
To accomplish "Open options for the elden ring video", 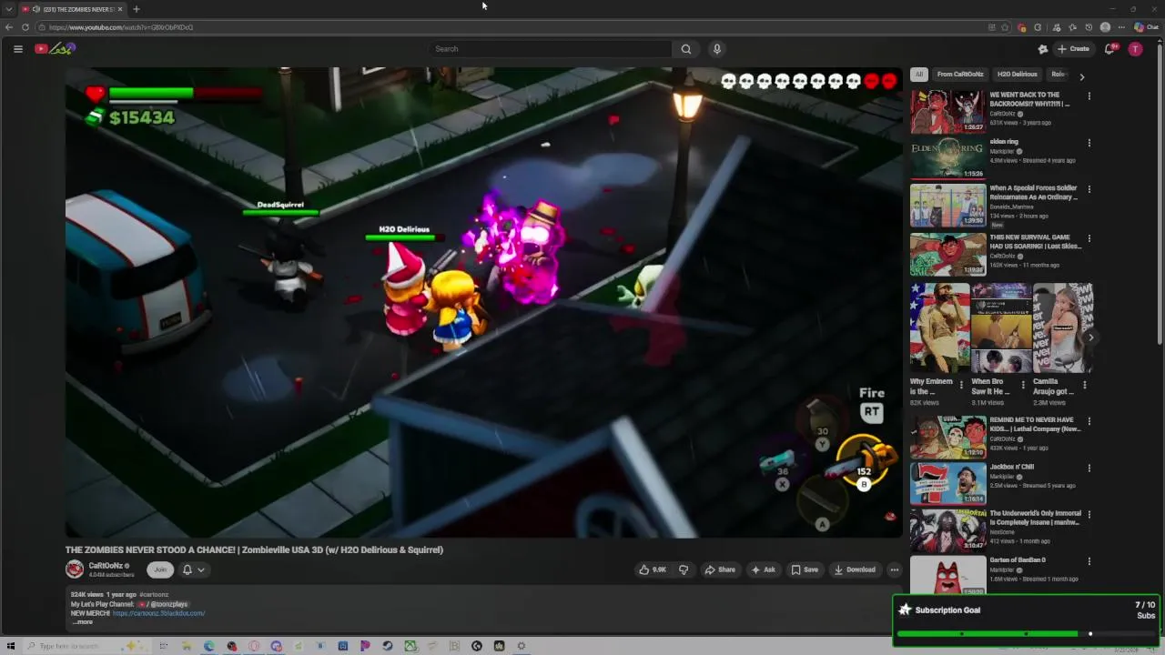I will (1089, 143).
